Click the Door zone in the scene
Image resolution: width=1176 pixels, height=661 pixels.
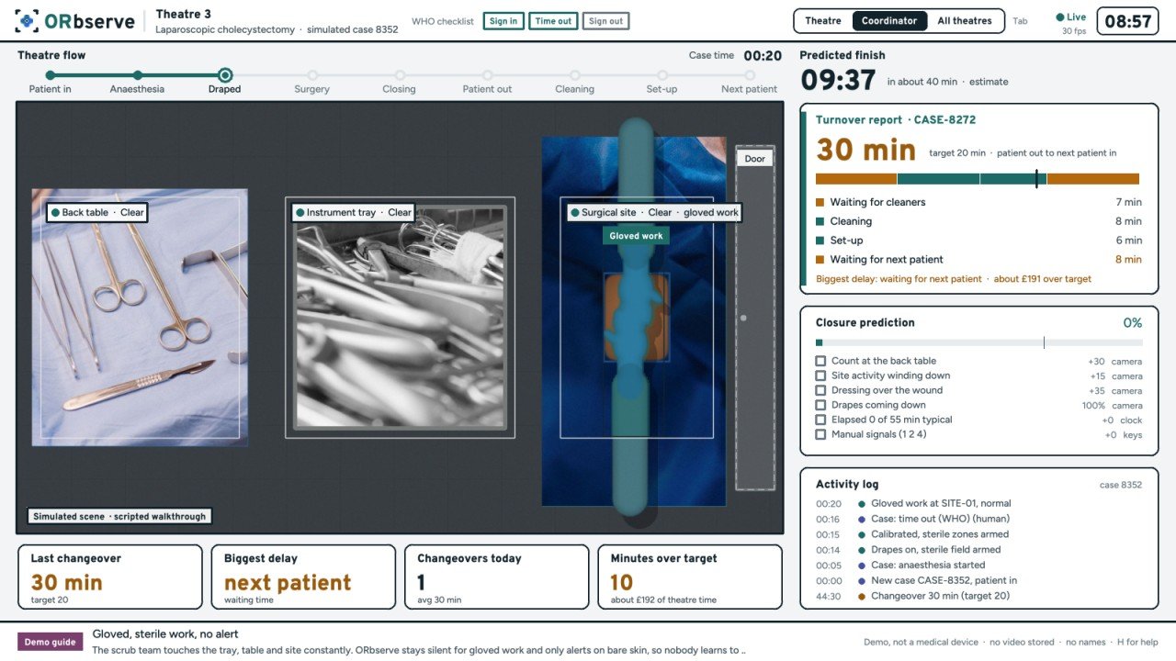point(755,318)
